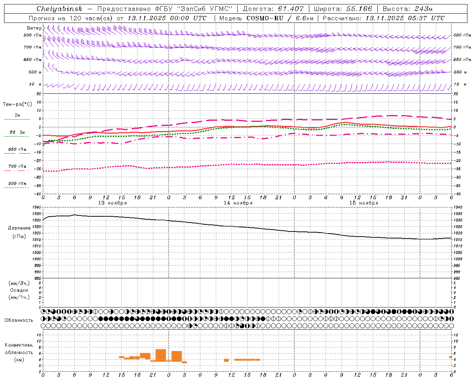Click the Chelyabinsk station title

click(59, 9)
